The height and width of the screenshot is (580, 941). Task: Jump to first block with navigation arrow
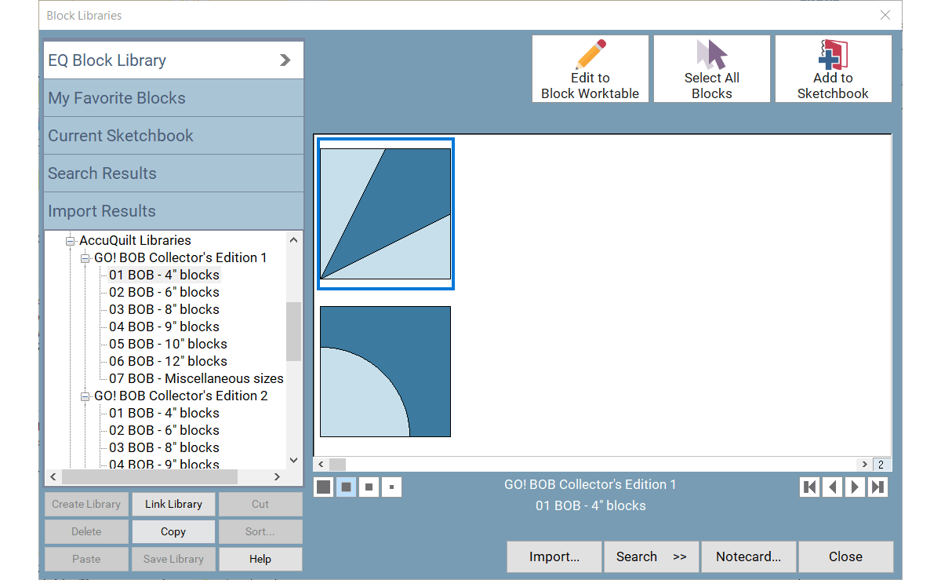(809, 487)
